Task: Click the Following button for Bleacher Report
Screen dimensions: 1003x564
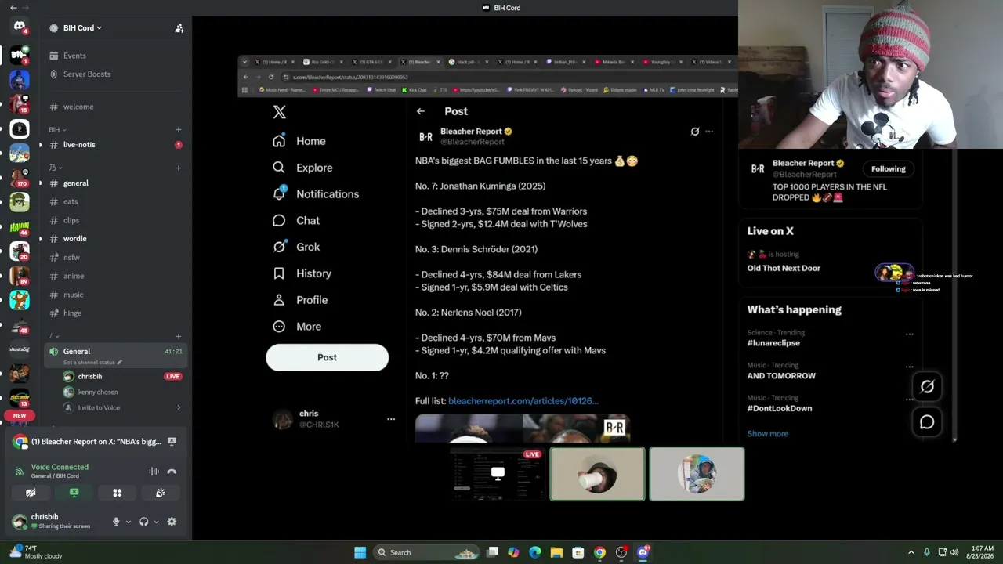Action: tap(889, 169)
